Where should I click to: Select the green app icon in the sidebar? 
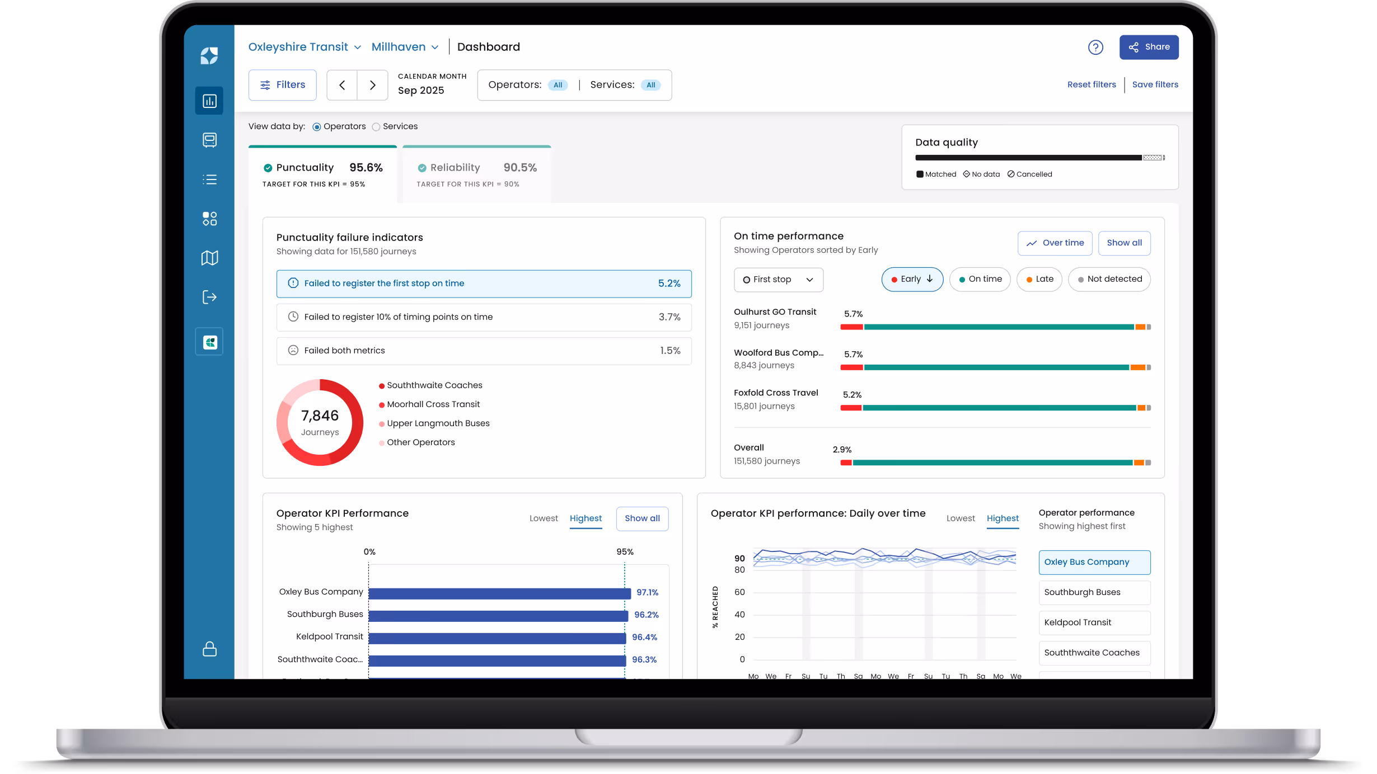[209, 341]
